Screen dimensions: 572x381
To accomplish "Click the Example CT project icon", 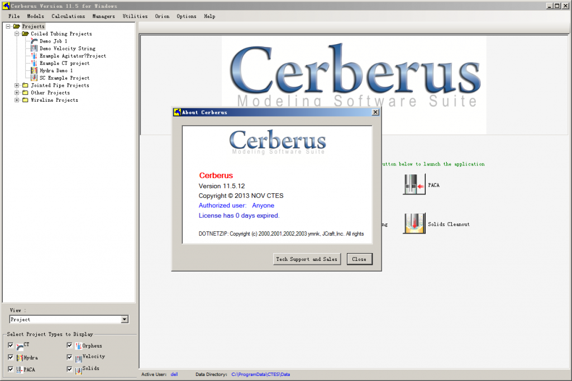I will click(x=34, y=63).
